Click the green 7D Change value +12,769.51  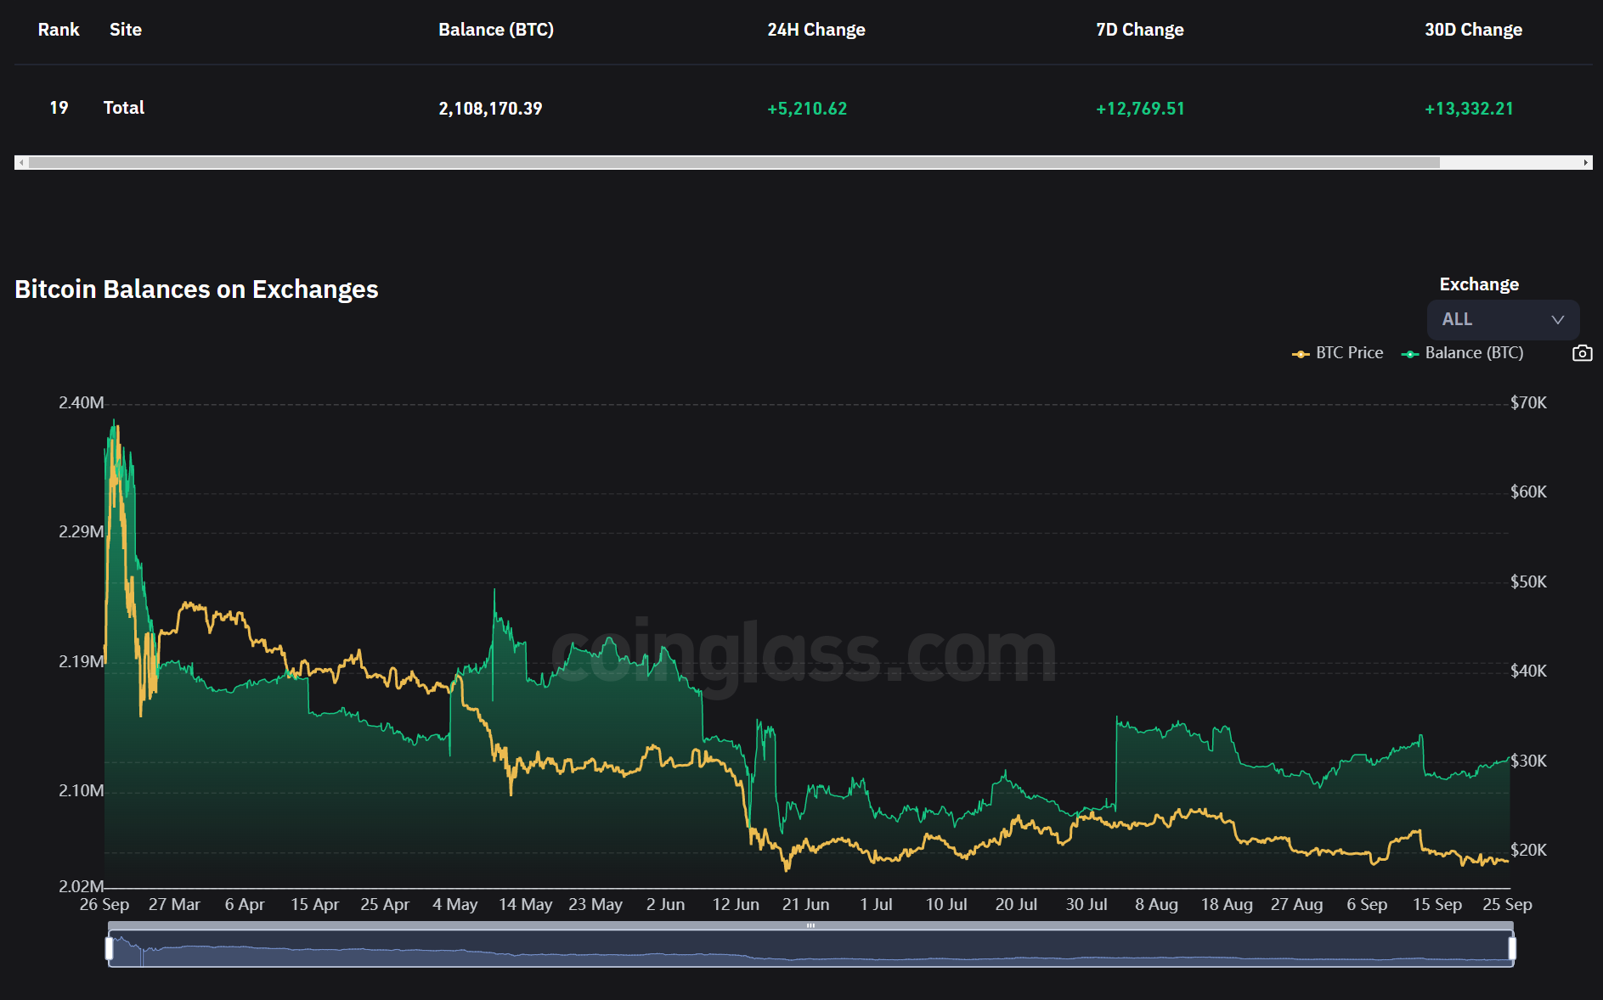[x=1139, y=108]
